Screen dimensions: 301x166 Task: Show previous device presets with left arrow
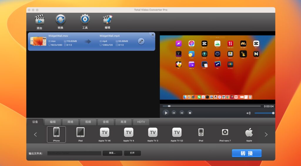(x=36, y=134)
